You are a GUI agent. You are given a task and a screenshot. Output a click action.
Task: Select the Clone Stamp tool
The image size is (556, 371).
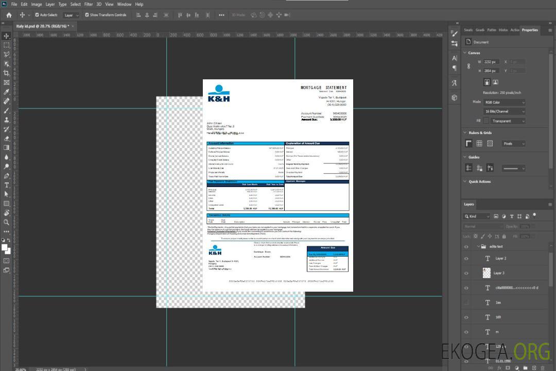(6, 120)
